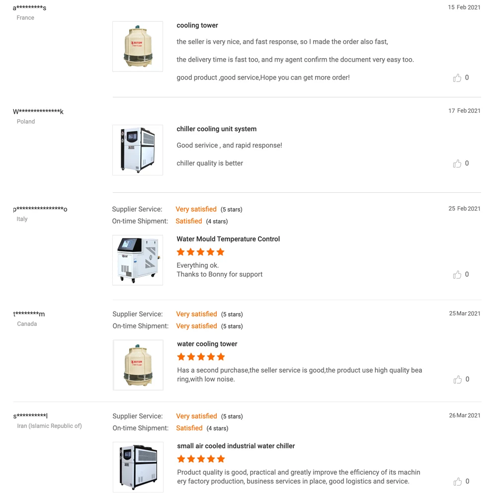Image resolution: width=497 pixels, height=497 pixels.
Task: Like the cooling tower review
Action: coord(457,78)
